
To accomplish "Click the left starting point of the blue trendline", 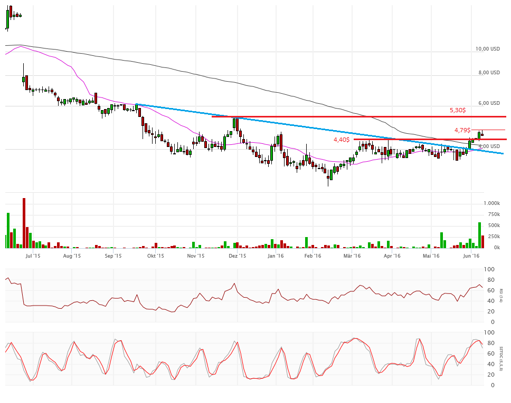I will pos(136,104).
